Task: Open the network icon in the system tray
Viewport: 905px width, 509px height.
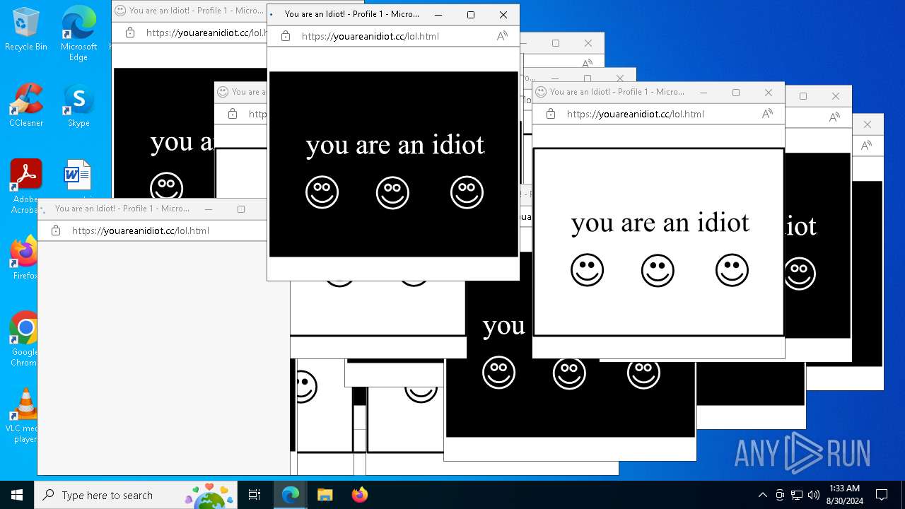Action: pyautogui.click(x=797, y=495)
